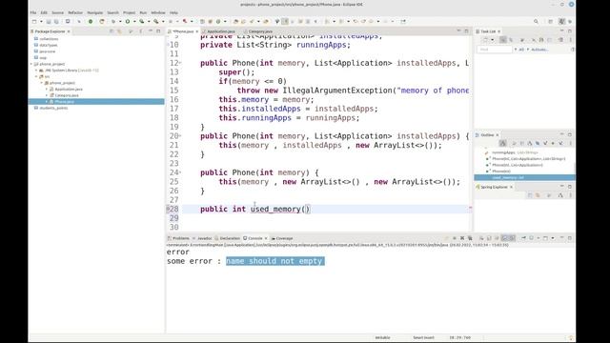The height and width of the screenshot is (343, 610).
Task: Select the datatypes project
Action: click(49, 45)
